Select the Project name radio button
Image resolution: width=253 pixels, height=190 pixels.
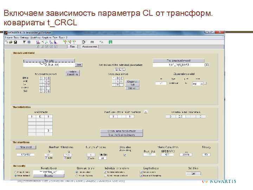coord(16,172)
